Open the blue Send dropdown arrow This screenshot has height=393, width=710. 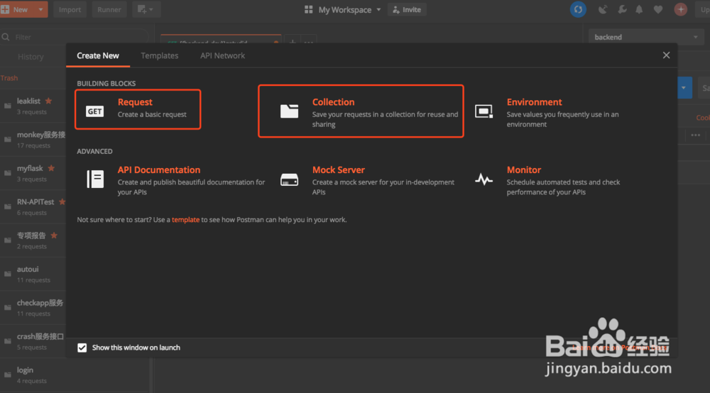pos(684,88)
